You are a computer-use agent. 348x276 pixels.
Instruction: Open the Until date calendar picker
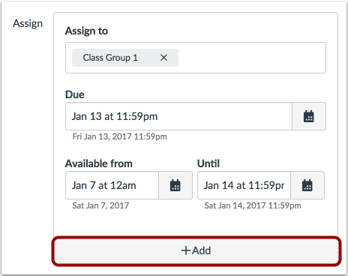click(307, 185)
